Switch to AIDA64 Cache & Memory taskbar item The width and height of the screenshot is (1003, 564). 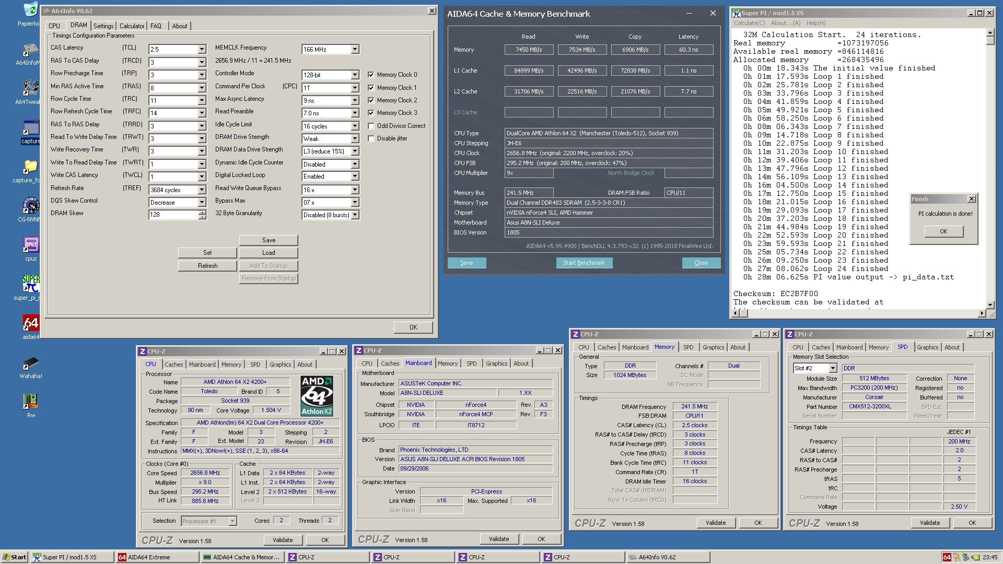(242, 557)
